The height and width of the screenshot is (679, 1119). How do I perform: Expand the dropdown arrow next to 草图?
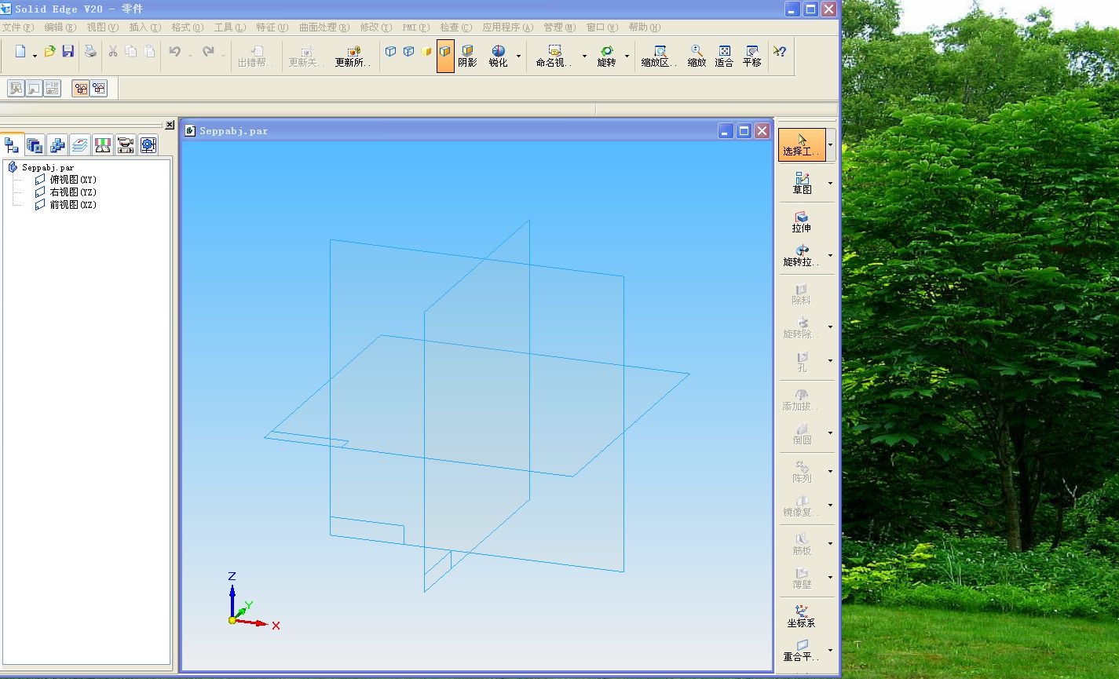tap(831, 184)
